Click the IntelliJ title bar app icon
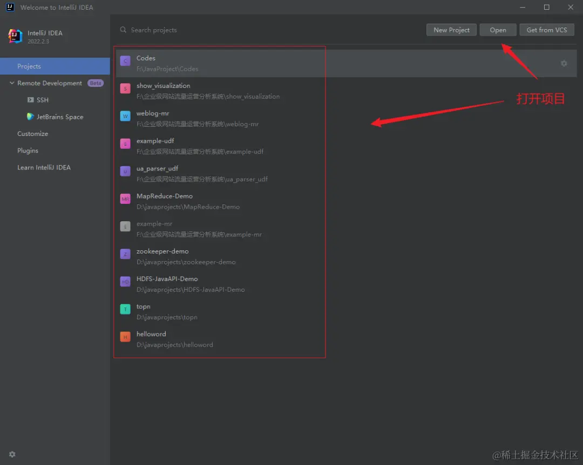The height and width of the screenshot is (465, 583). coord(10,7)
